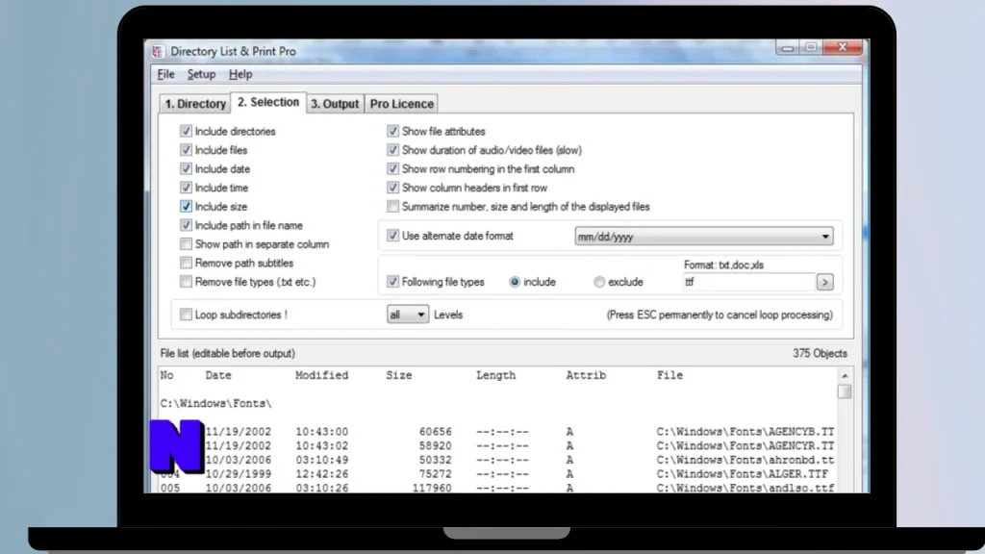Toggle the Include files checkbox
Viewport: 985px width, 554px height.
pos(186,149)
